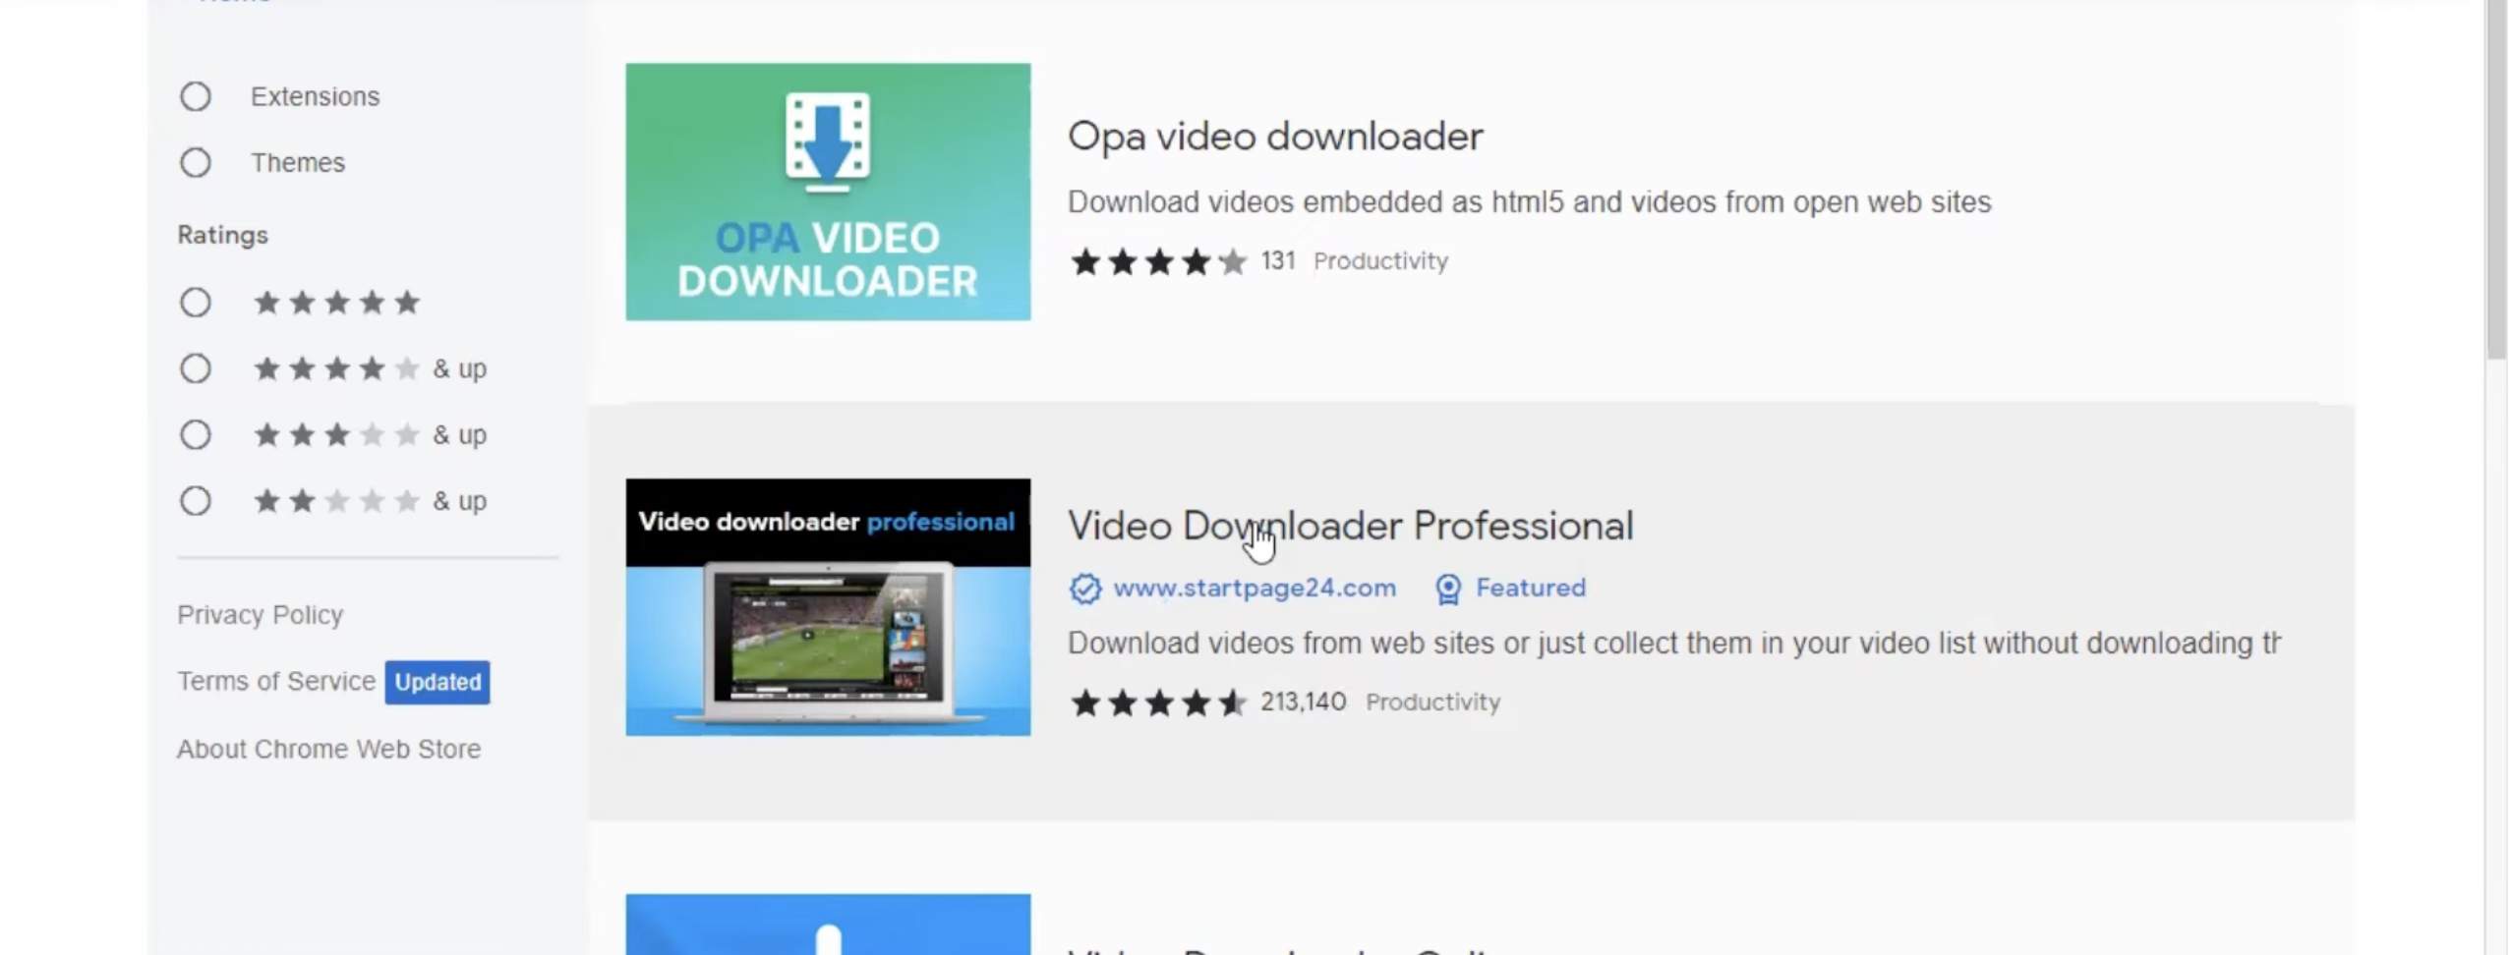
Task: Click the Video Downloader Professional title
Action: (x=1350, y=526)
